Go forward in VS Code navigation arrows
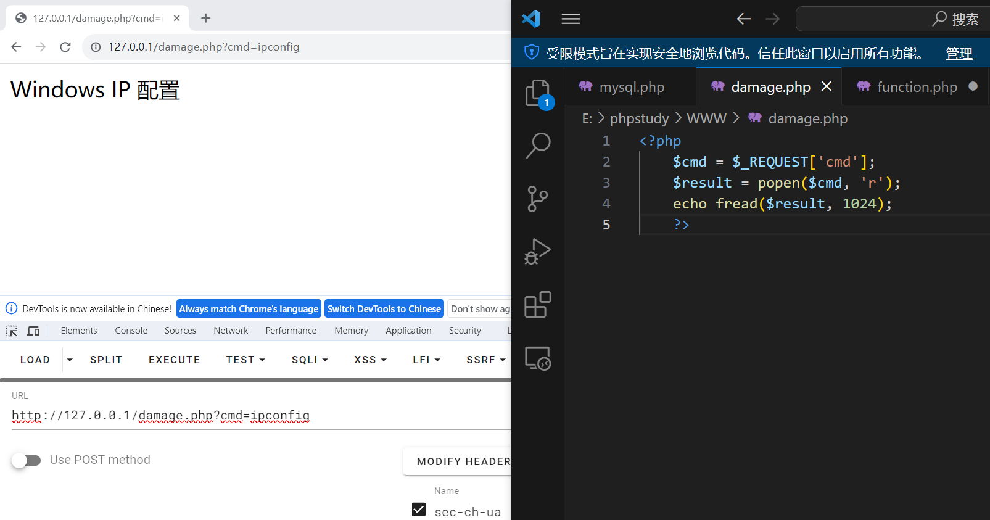Image resolution: width=990 pixels, height=520 pixels. pos(772,19)
